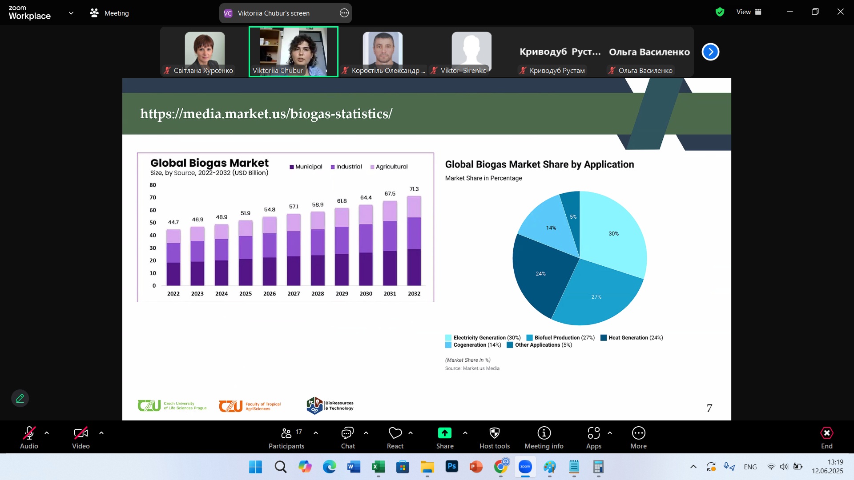
Task: Expand video options arrow next to Video
Action: click(101, 433)
